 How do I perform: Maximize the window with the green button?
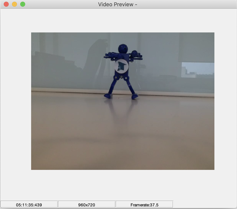23,4
